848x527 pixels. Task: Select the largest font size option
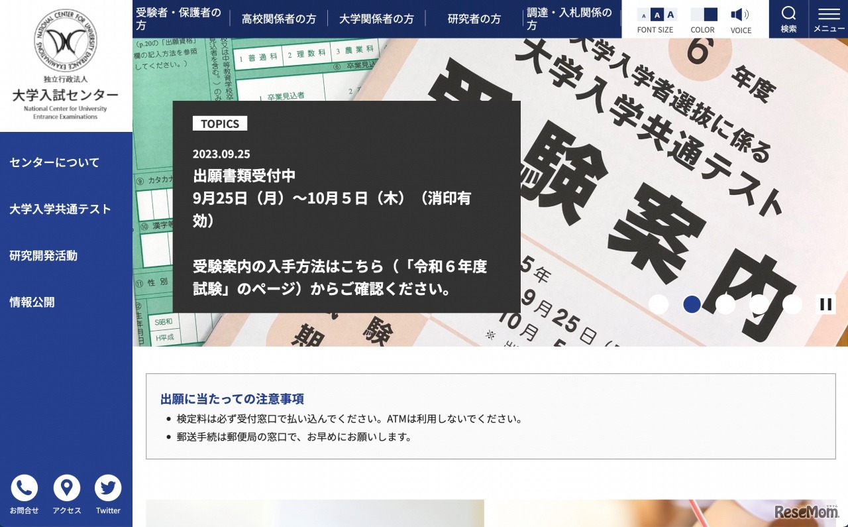pos(670,15)
